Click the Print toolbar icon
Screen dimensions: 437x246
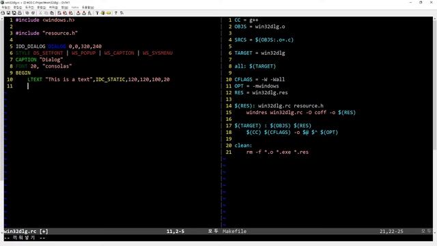[x=20, y=13]
